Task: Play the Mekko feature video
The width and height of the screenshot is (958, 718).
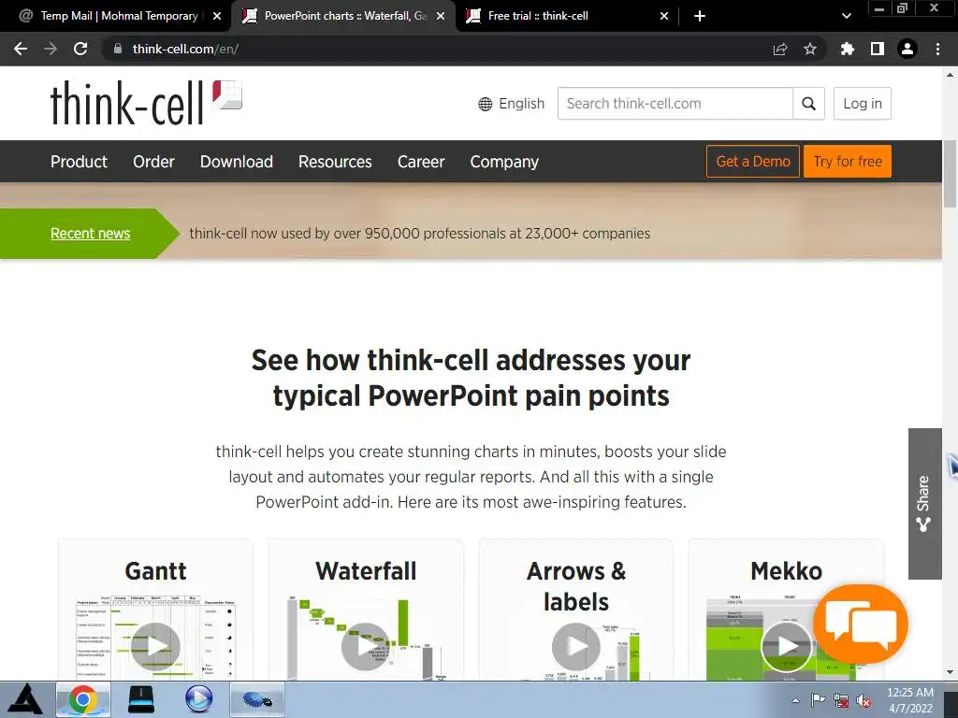Action: click(x=786, y=647)
